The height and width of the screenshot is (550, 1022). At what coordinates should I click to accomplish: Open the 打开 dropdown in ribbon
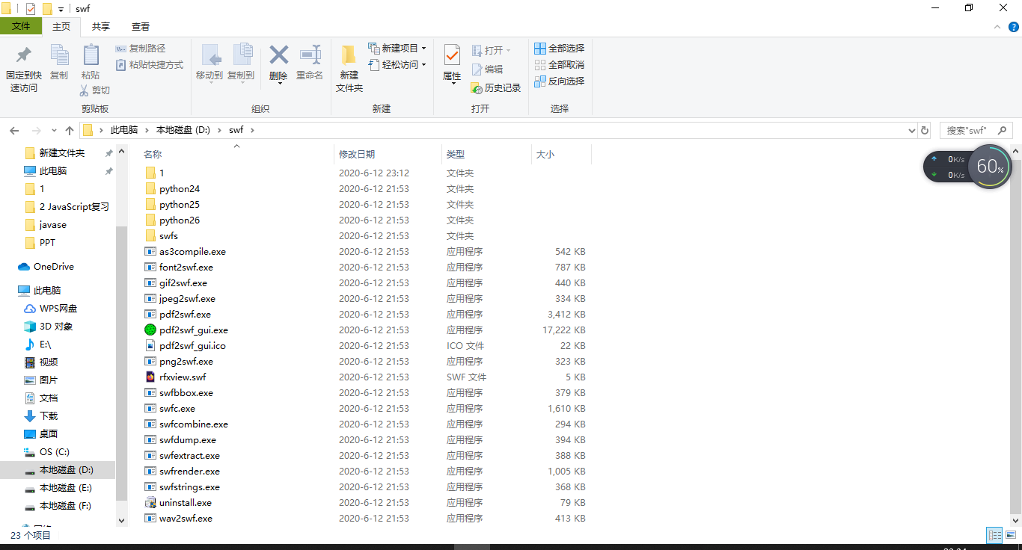coord(492,51)
